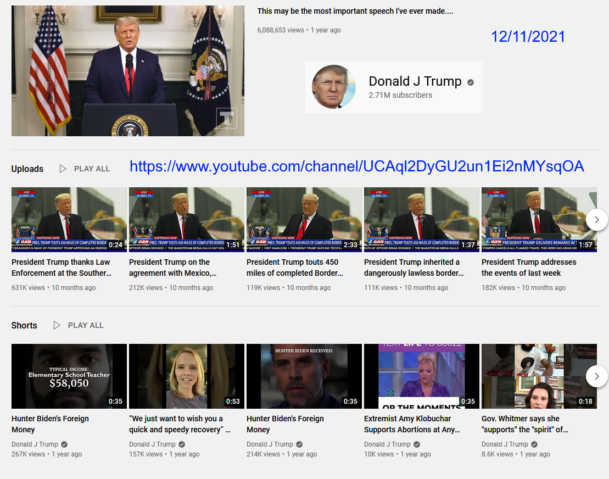Open 'President Trump touts 450 miles' video title
The width and height of the screenshot is (609, 479).
tap(295, 268)
